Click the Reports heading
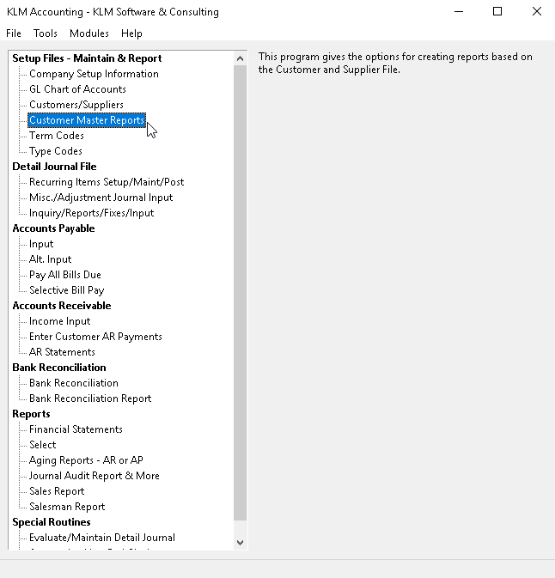The image size is (555, 578). (31, 414)
